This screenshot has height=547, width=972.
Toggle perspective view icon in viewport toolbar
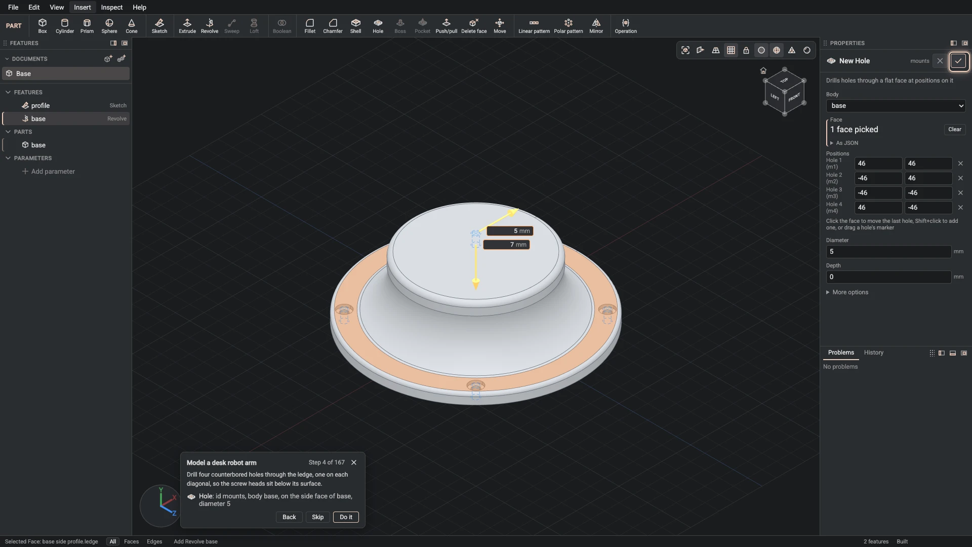click(716, 50)
